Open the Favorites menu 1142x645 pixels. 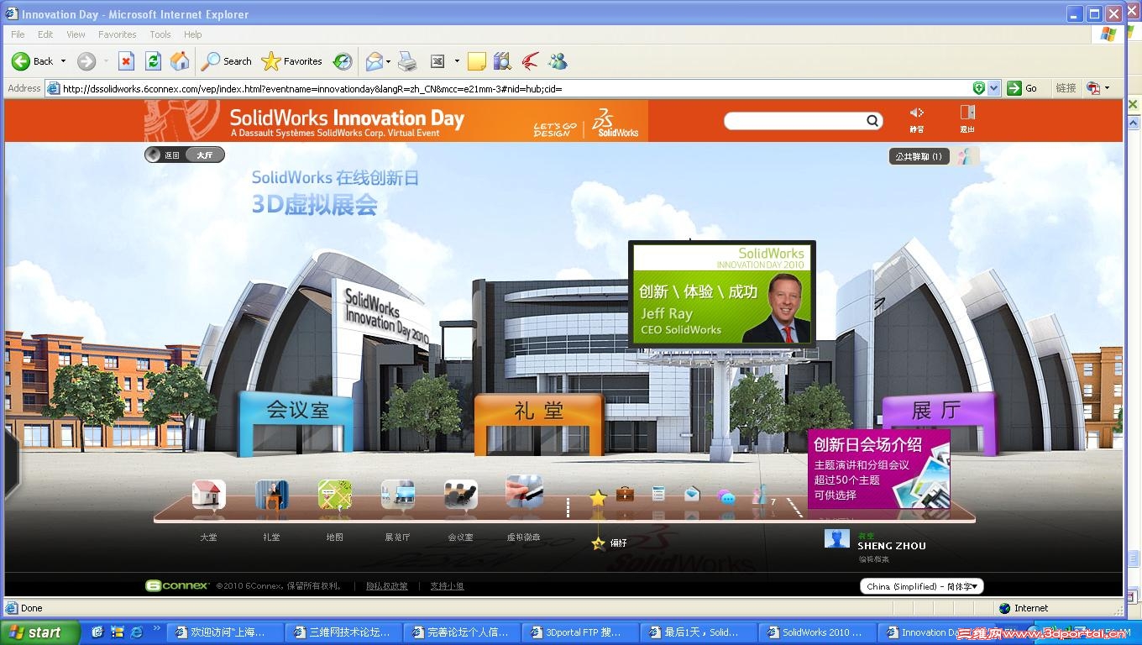tap(117, 34)
